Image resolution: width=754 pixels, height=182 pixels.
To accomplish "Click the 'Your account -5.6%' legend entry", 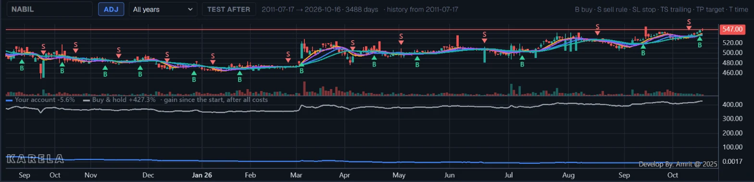I will [41, 100].
